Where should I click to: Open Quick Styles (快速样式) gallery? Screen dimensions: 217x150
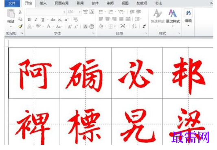158,17
